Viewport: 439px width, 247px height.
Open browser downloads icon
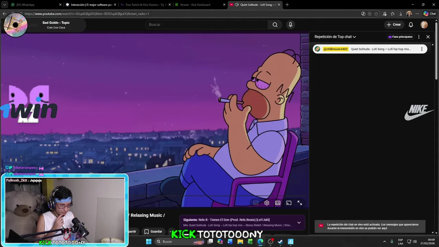click(x=401, y=14)
